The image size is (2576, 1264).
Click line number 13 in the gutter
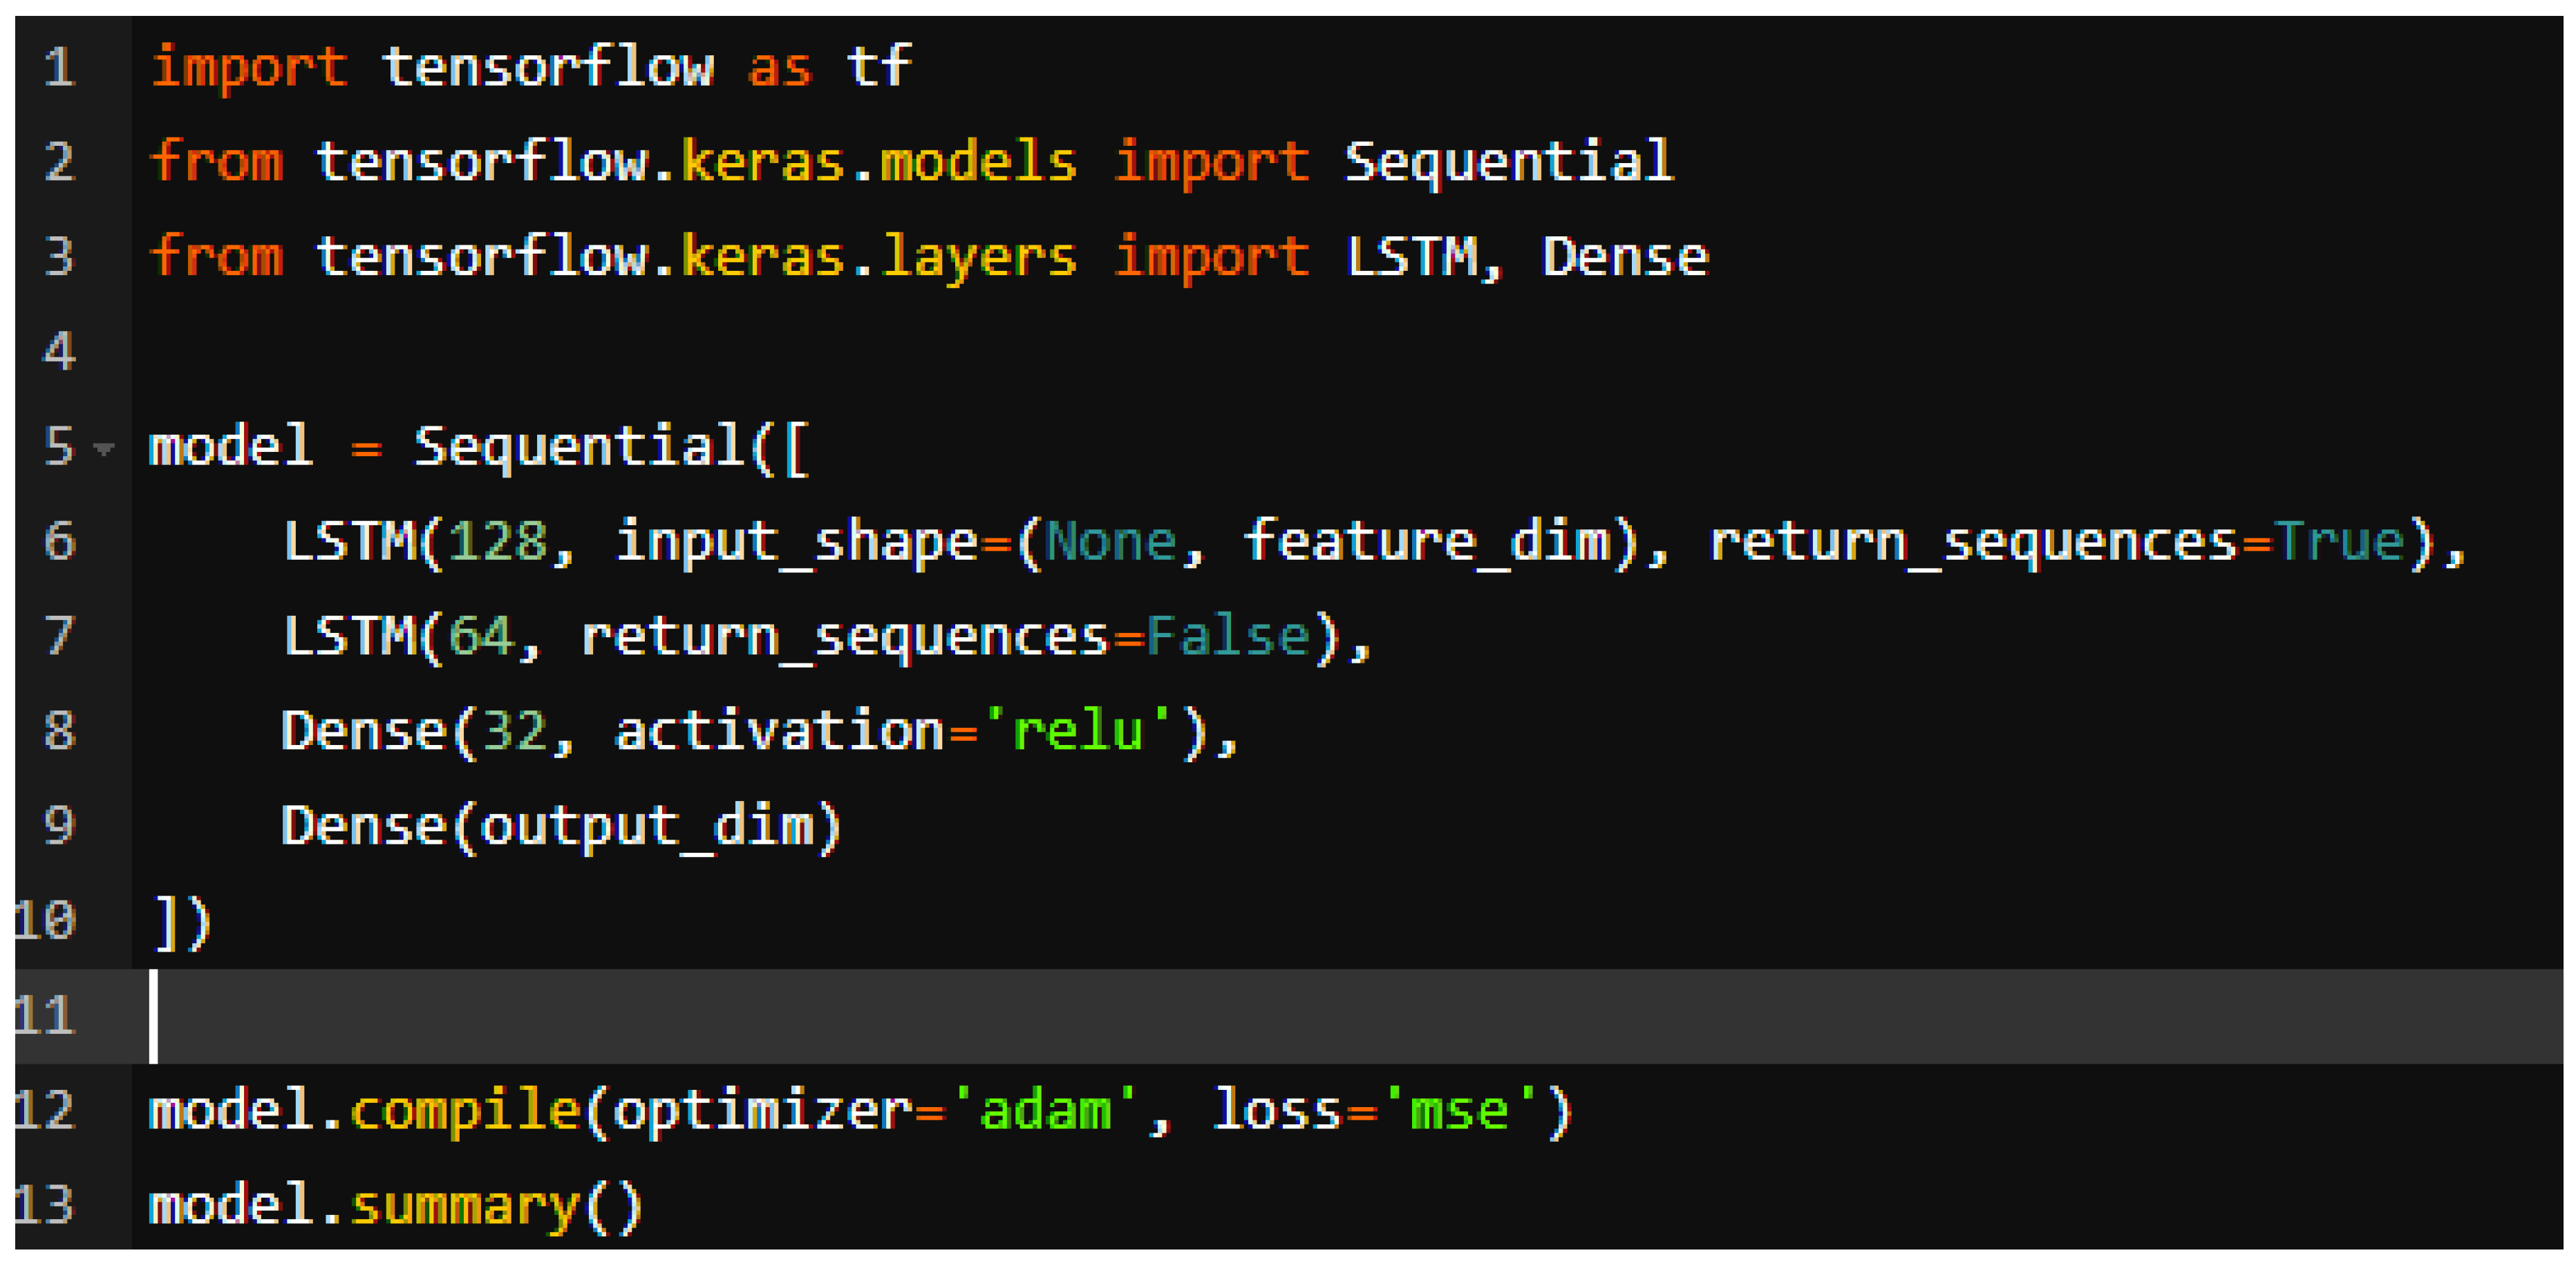[46, 1204]
